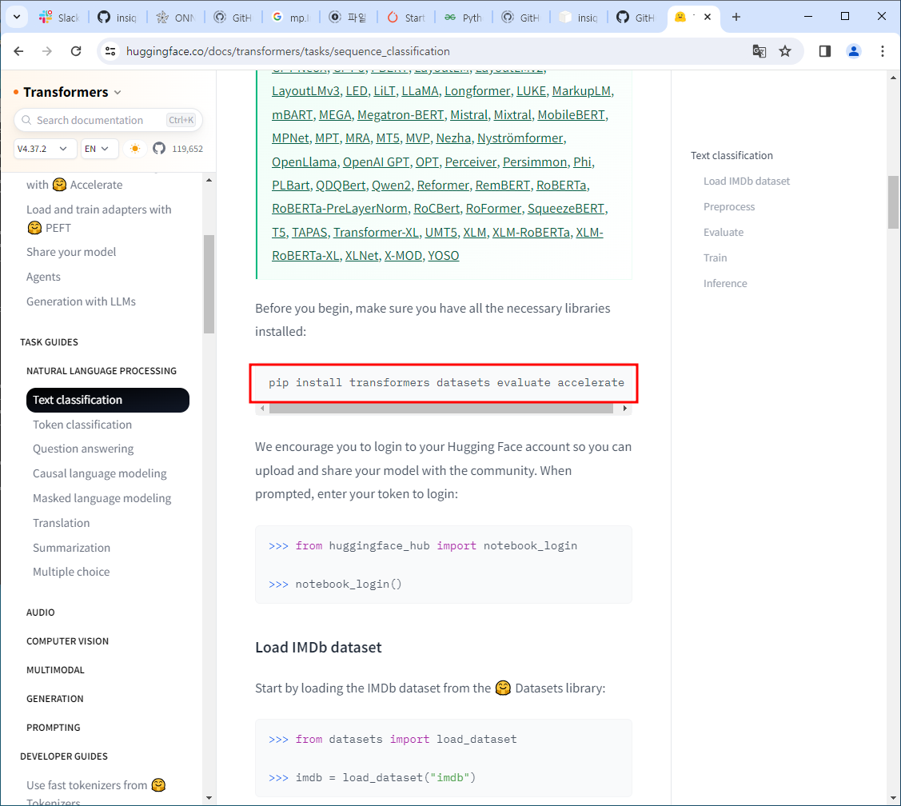Open Generation with LLMs page
The image size is (901, 806).
coord(81,301)
